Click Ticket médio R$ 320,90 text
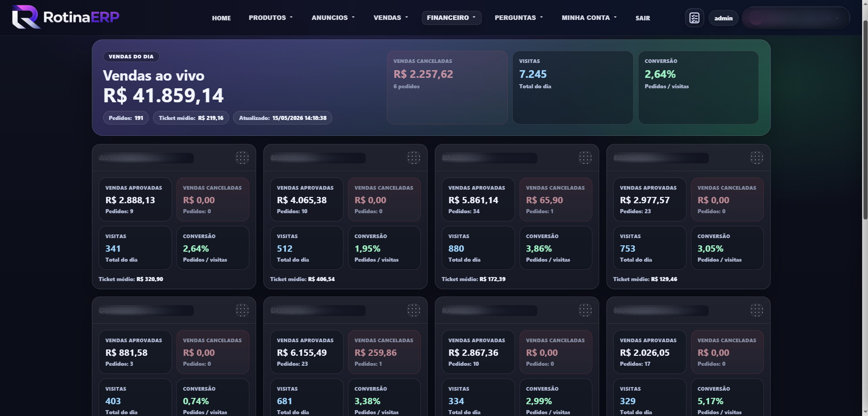868x416 pixels. pyautogui.click(x=131, y=279)
